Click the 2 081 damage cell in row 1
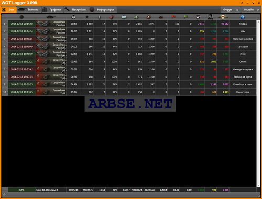 (137, 24)
